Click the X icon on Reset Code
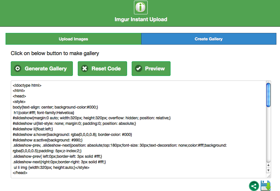The height and width of the screenshot is (191, 280). point(85,68)
